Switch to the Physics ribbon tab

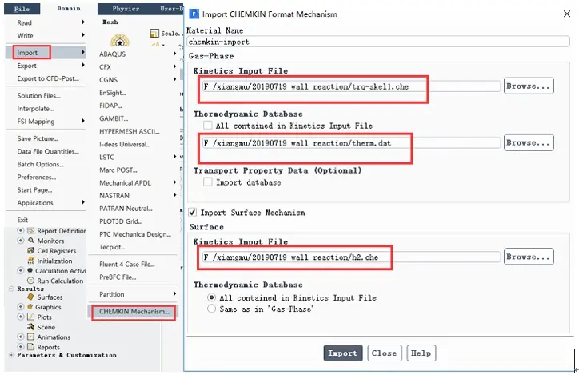(126, 9)
